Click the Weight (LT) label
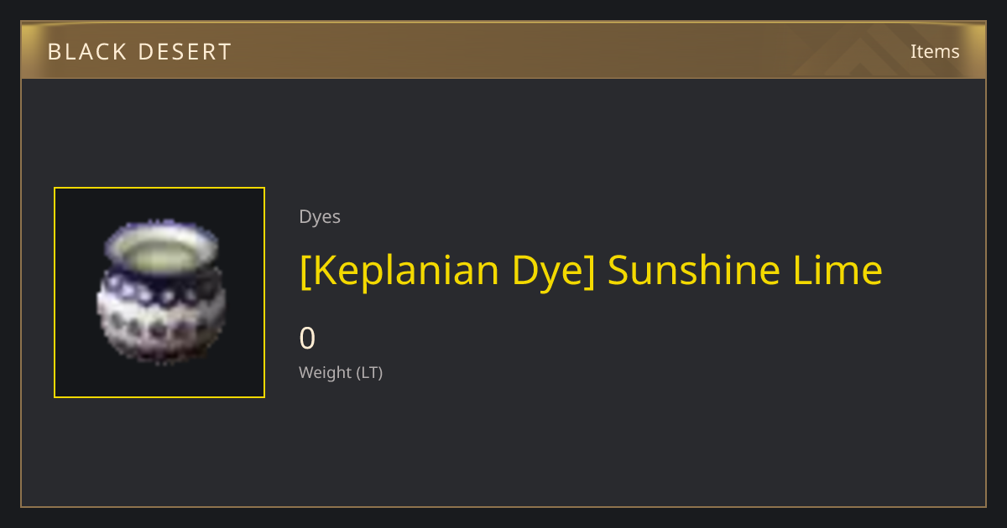 click(341, 373)
